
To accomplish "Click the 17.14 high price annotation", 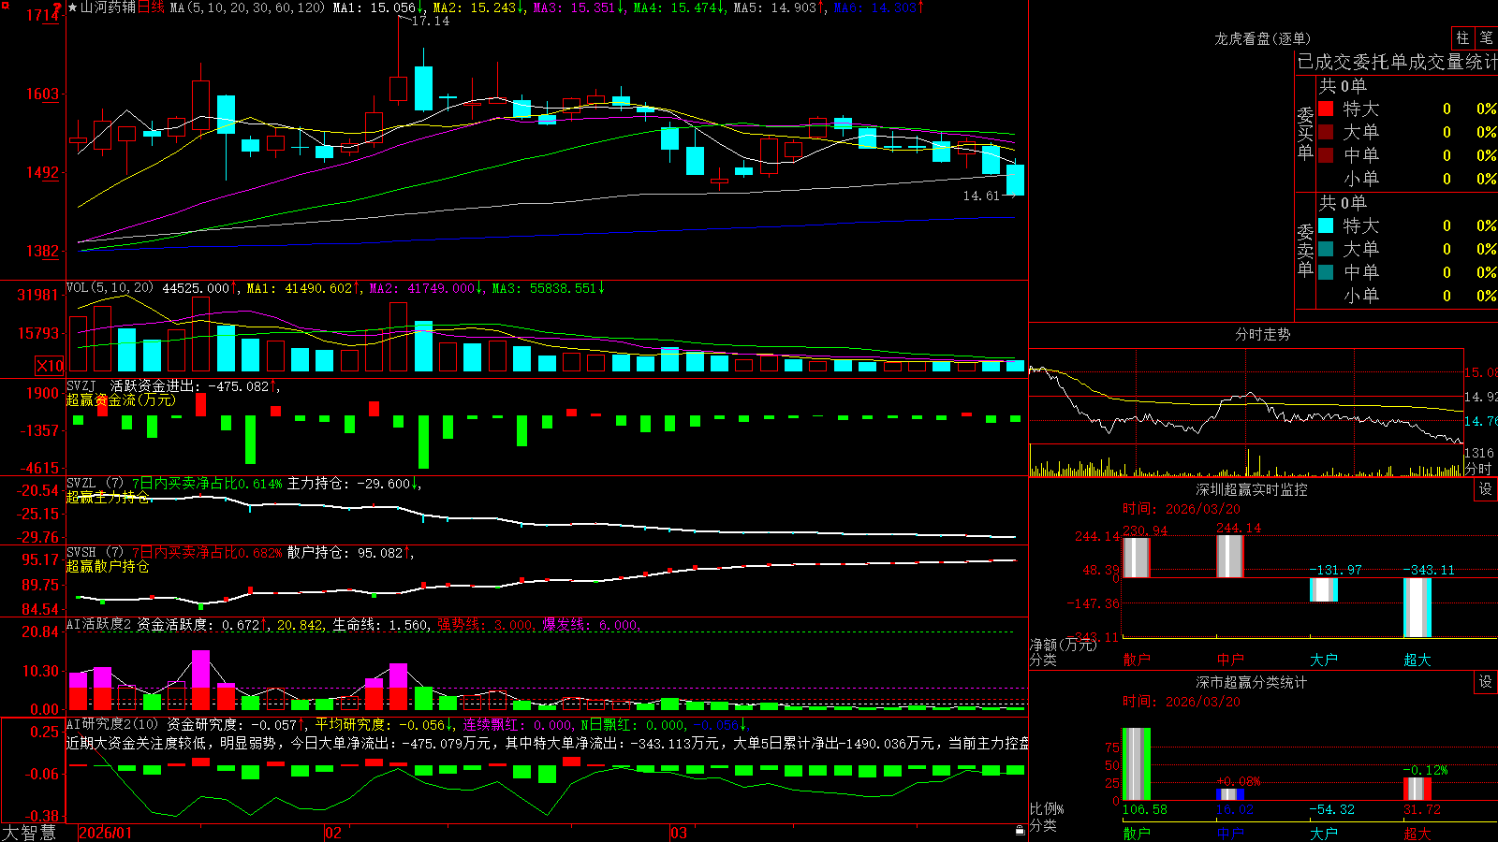I will coord(431,21).
